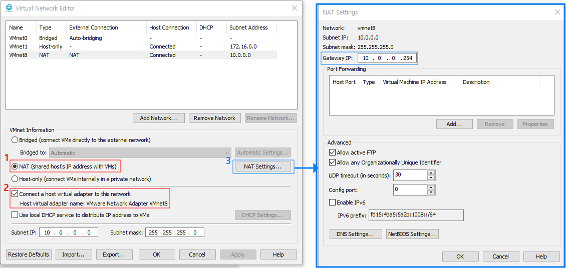Toggle Allow any Organizationally Unique Identifier checkbox

point(332,162)
